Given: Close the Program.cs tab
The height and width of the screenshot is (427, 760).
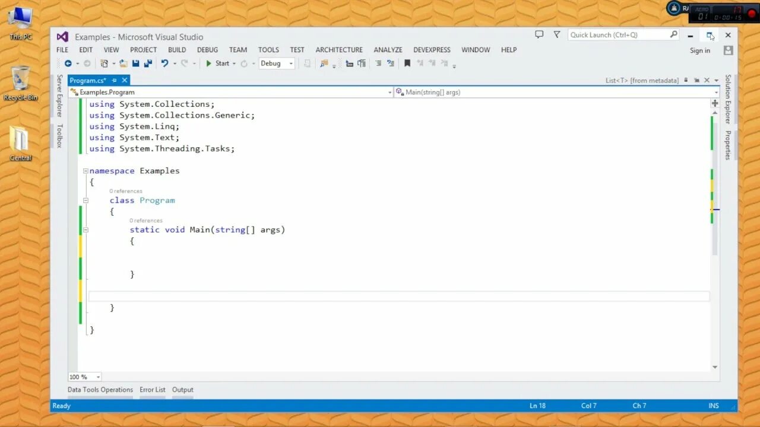Looking at the screenshot, I should pos(125,81).
